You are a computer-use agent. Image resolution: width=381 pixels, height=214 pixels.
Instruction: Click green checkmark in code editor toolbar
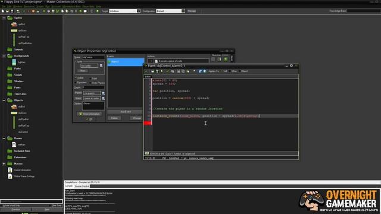(146, 71)
